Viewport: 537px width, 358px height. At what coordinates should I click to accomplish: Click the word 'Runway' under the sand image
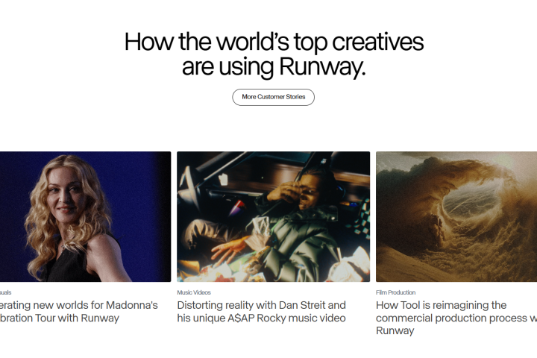[x=395, y=331]
